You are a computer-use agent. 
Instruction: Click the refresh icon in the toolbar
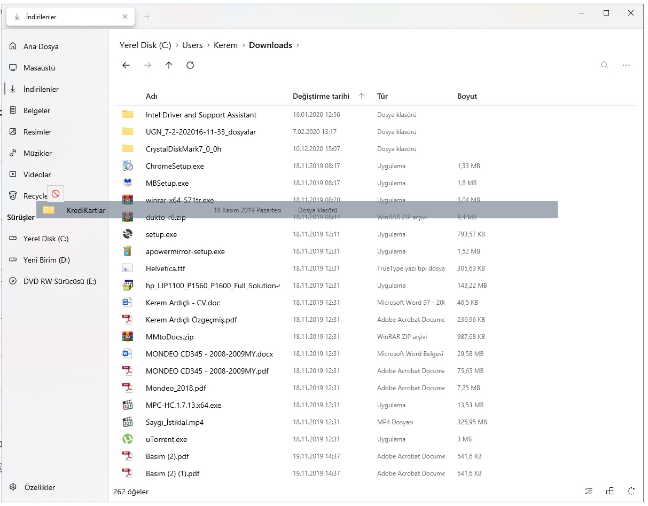(x=190, y=65)
